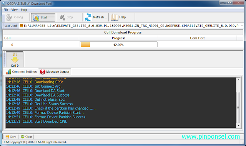
Task: Click the Message Logger red icon
Action: (43, 72)
